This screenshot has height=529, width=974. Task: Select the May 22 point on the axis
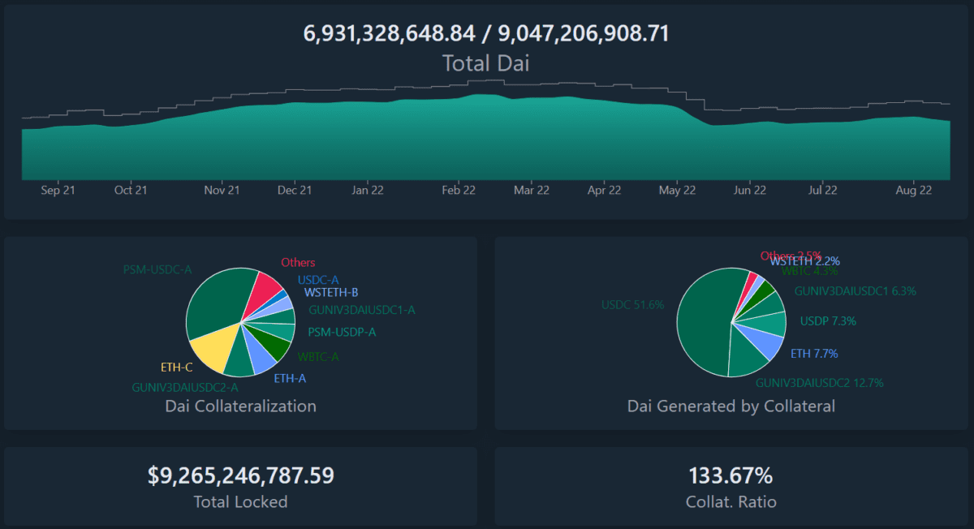(x=677, y=191)
